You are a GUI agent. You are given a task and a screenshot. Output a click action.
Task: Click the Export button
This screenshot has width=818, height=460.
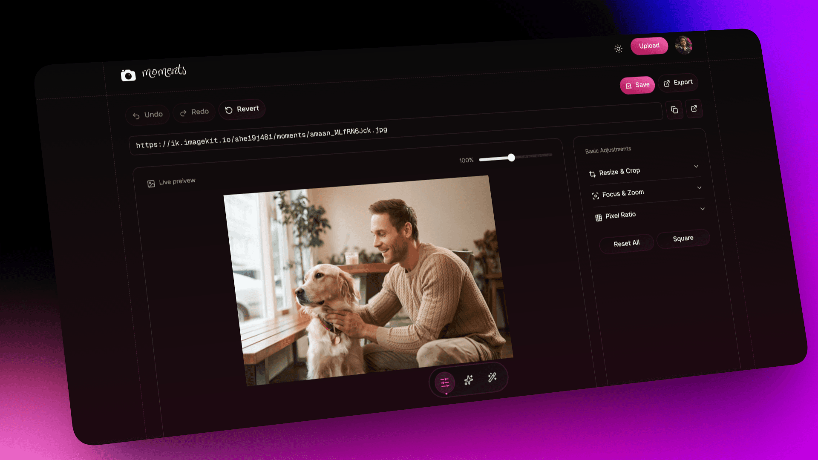pyautogui.click(x=678, y=83)
